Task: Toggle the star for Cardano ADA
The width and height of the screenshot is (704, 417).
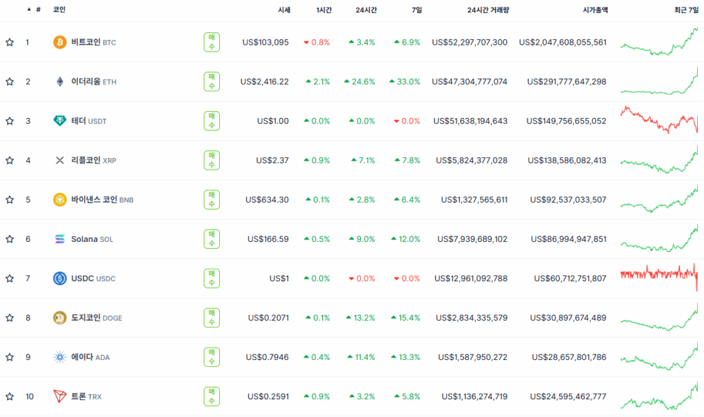Action: click(x=10, y=357)
